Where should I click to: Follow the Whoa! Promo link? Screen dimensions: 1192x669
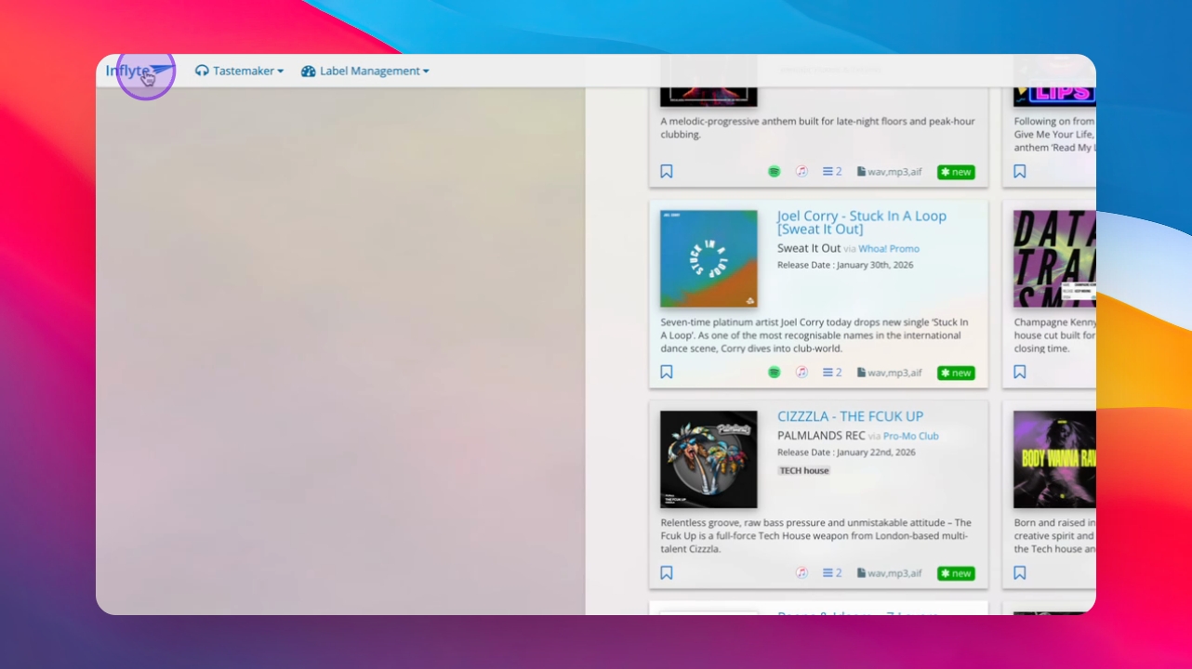[889, 249]
